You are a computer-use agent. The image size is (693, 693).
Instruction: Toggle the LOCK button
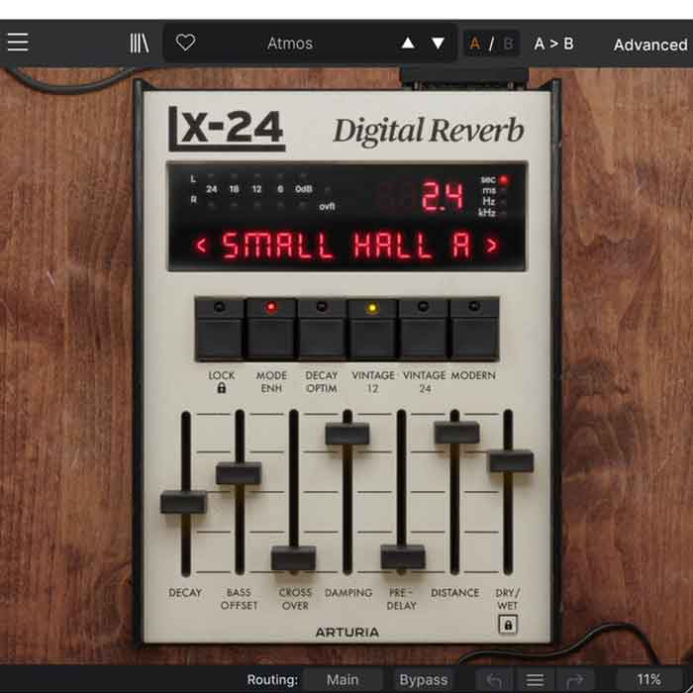(x=220, y=330)
